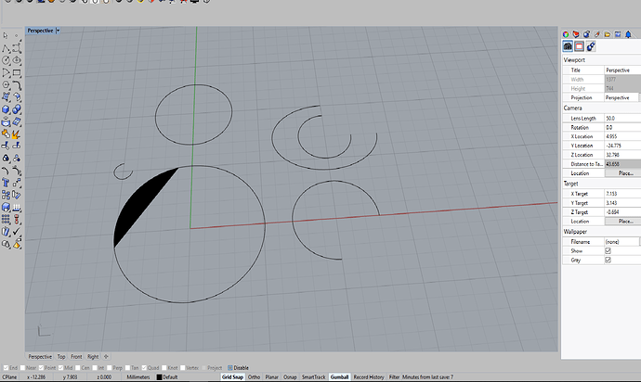Viewport: 641px width, 382px height.
Task: Toggle the Mid osnap checkbox
Action: (60, 368)
